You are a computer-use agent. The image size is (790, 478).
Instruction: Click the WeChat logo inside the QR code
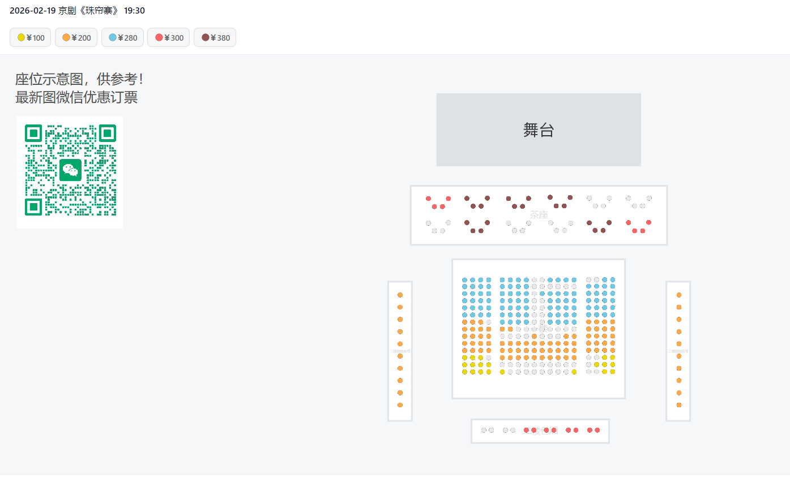click(x=70, y=170)
